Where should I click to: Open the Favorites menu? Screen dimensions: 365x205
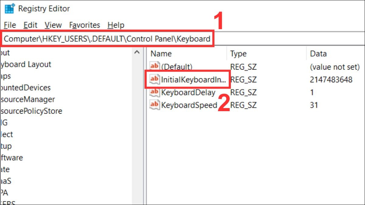pos(85,25)
